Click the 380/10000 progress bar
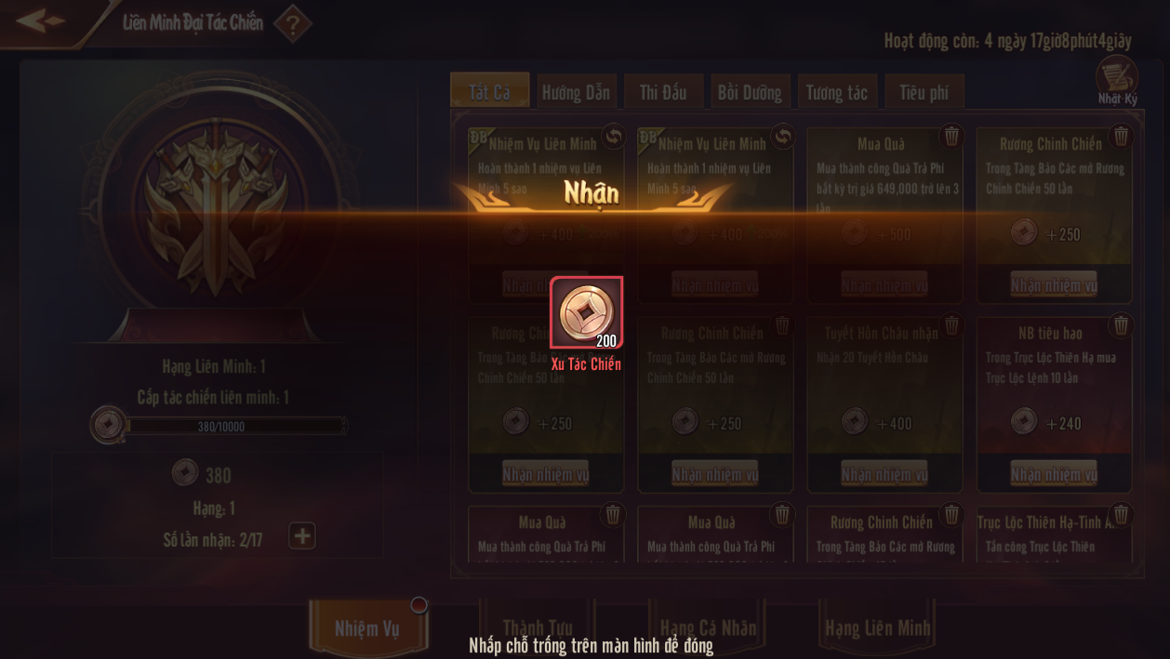This screenshot has height=659, width=1170. (x=235, y=426)
